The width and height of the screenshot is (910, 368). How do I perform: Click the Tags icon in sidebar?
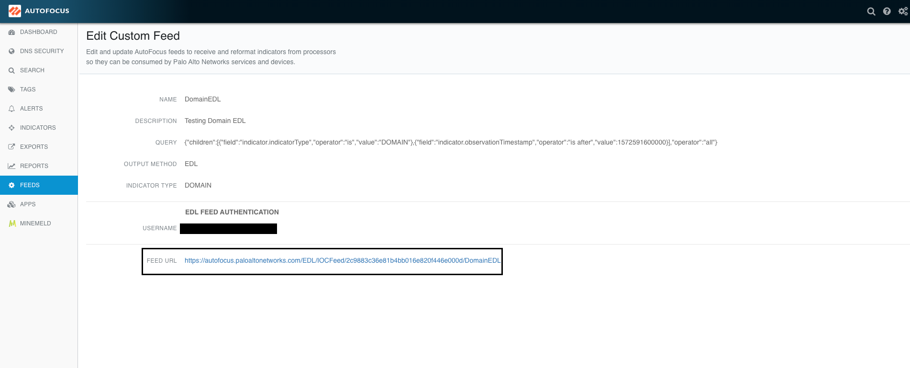pyautogui.click(x=11, y=89)
